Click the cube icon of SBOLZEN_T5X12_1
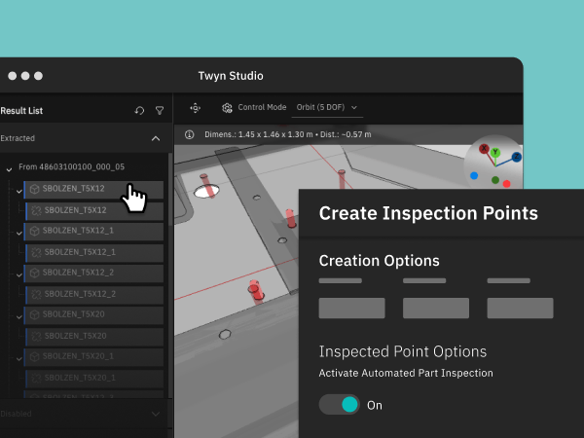 pos(34,232)
